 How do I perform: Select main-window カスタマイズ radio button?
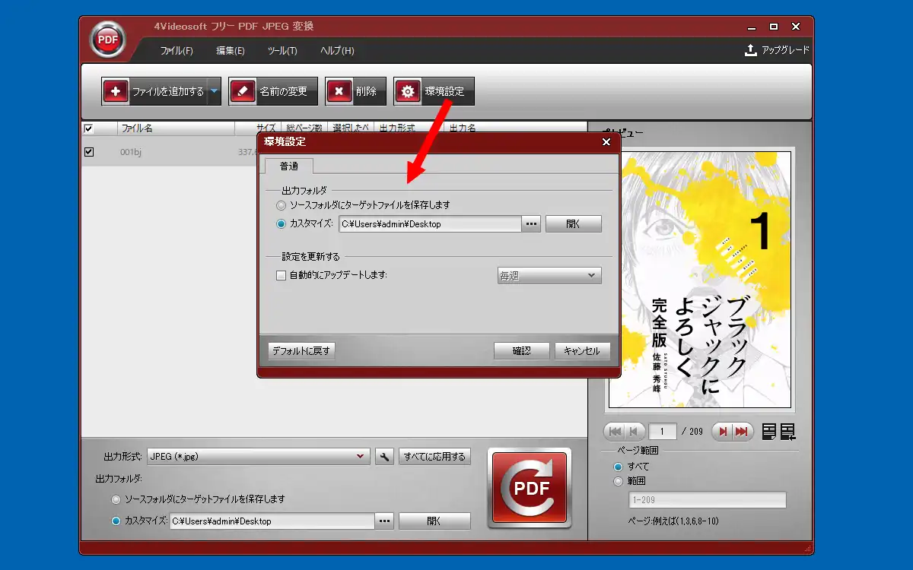[116, 521]
